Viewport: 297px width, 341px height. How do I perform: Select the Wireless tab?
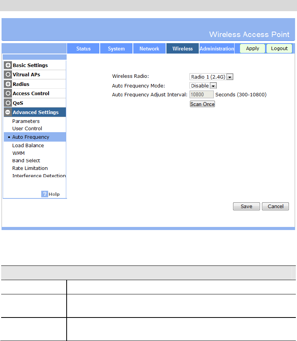click(x=183, y=49)
